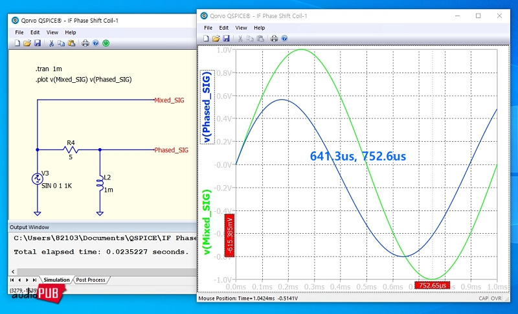Click the red 752.65µs time cursor marker
Viewport: 518px width, 314px height.
[432, 286]
